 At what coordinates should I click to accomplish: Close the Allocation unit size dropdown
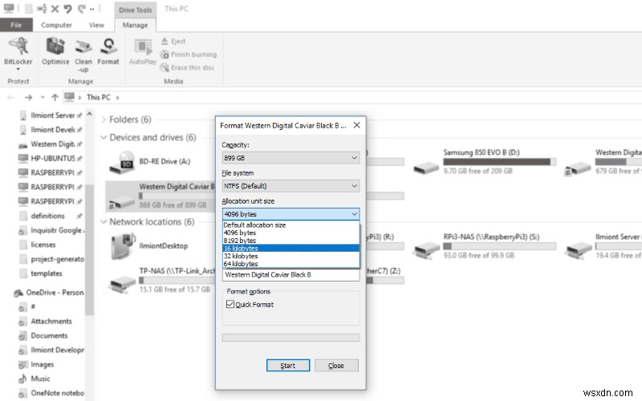click(291, 214)
